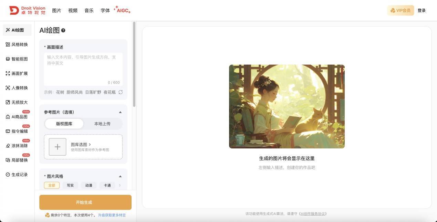This screenshot has width=437, height=222.
Task: Open the AI创作服务协议 agreement link
Action: [313, 214]
